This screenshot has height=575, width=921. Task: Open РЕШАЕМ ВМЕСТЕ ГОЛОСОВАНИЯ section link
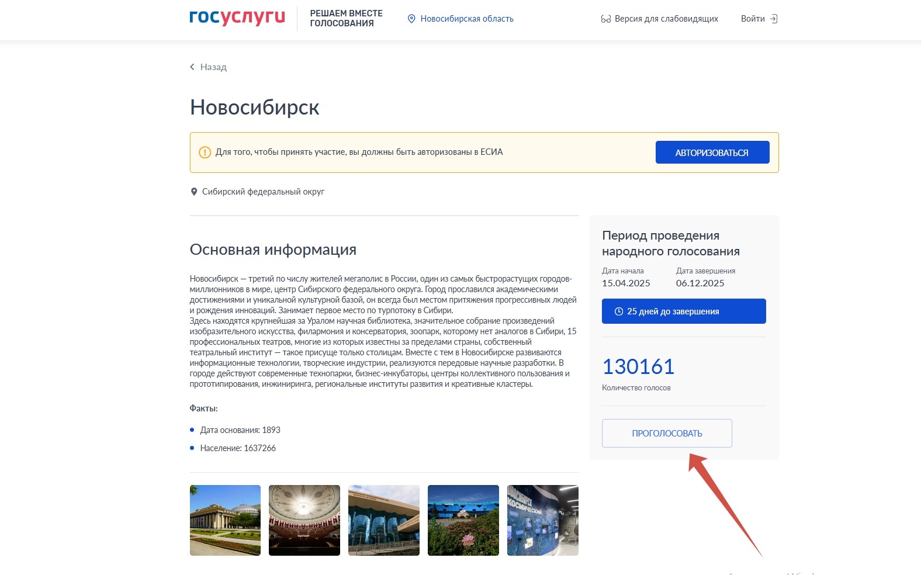[346, 18]
